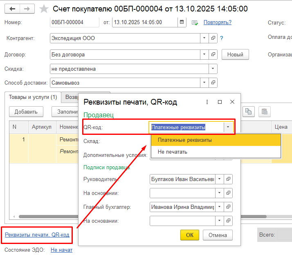
Task: Confirm the dialog with OK
Action: coord(190,235)
